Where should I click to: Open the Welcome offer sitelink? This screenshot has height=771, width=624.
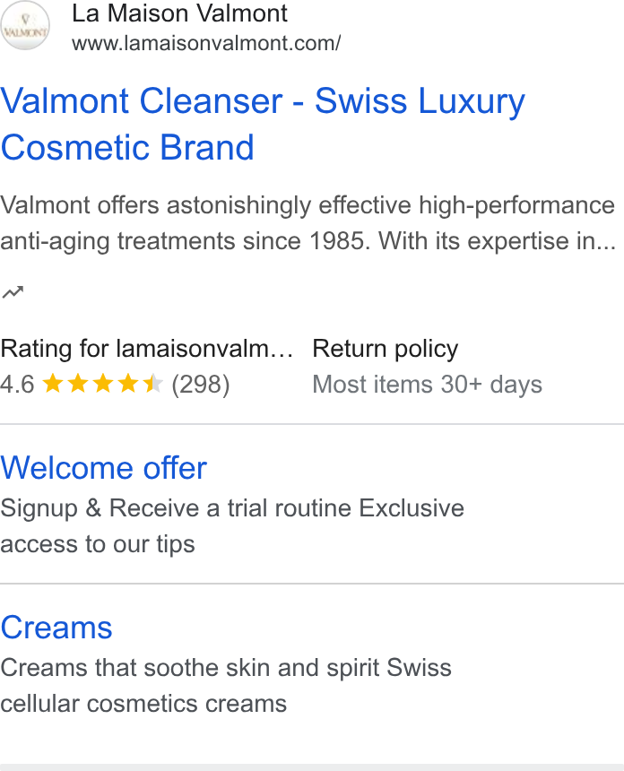(104, 468)
